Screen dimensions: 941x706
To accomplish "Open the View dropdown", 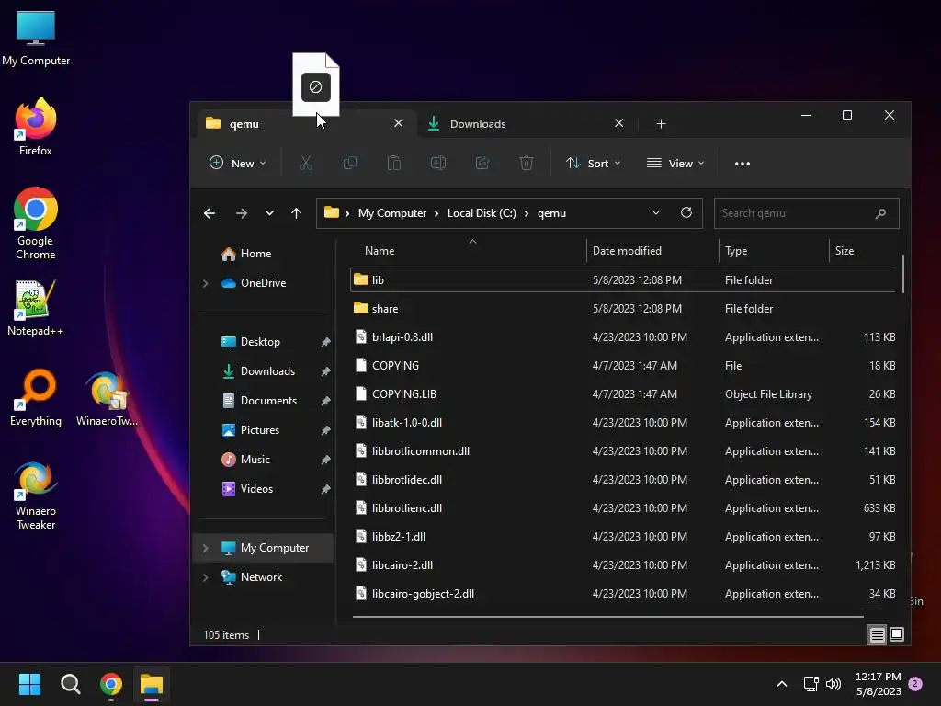I will [x=675, y=164].
